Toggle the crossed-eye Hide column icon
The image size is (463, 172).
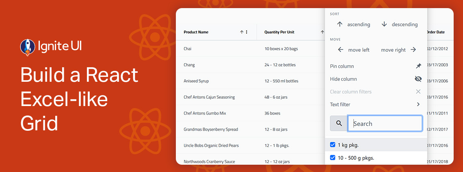418,79
